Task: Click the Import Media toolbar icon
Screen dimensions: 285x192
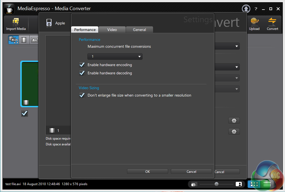Action: point(16,22)
